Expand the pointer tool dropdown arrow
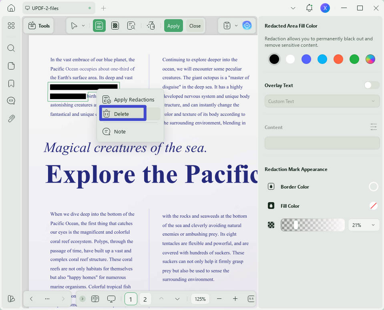The width and height of the screenshot is (384, 310). click(83, 26)
